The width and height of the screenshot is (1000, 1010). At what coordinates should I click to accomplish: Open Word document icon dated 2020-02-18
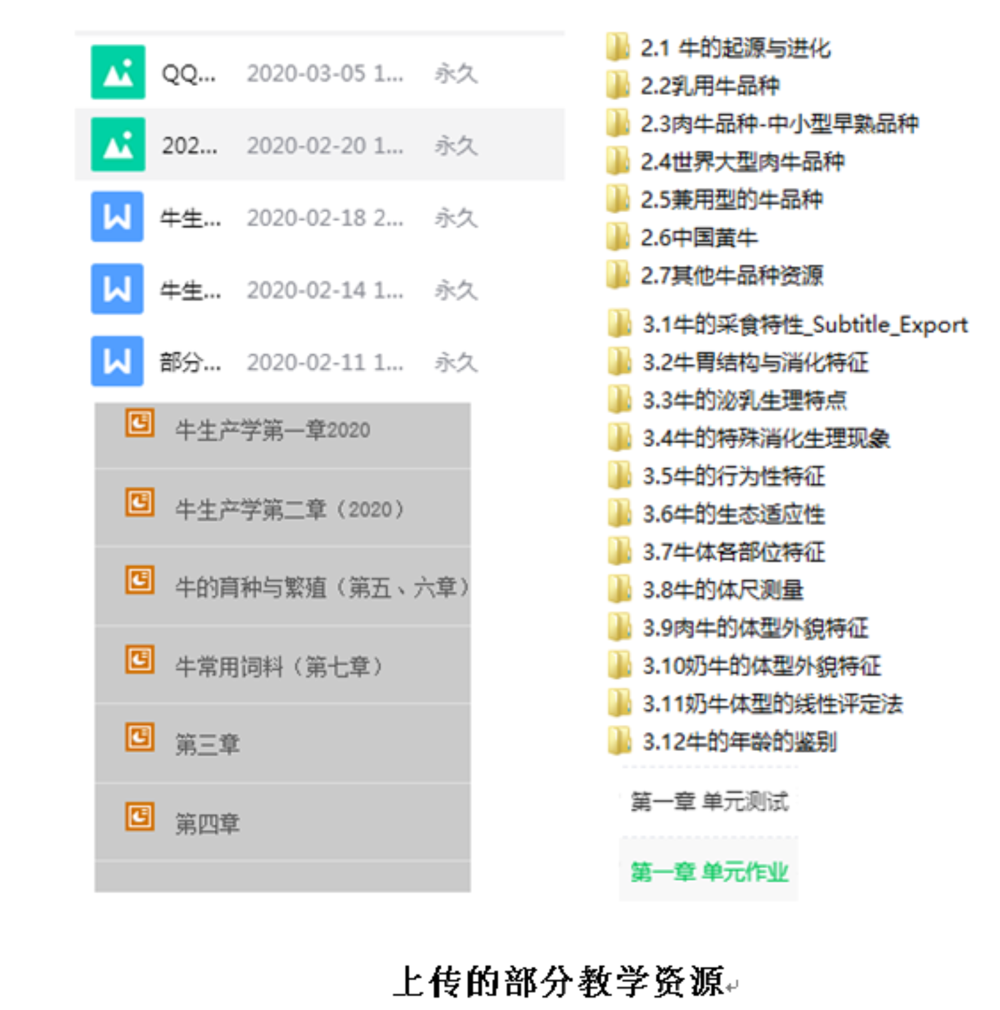[117, 217]
